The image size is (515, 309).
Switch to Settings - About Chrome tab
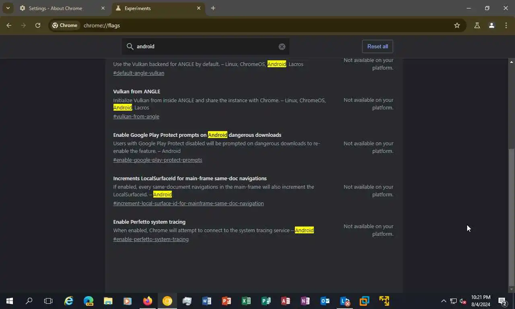coord(62,8)
